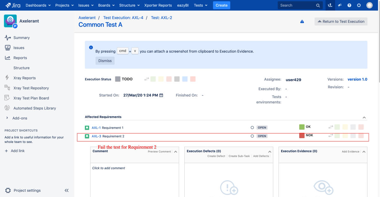Click swap arrows in AXL-3 Requirement 2 row

click(x=331, y=136)
